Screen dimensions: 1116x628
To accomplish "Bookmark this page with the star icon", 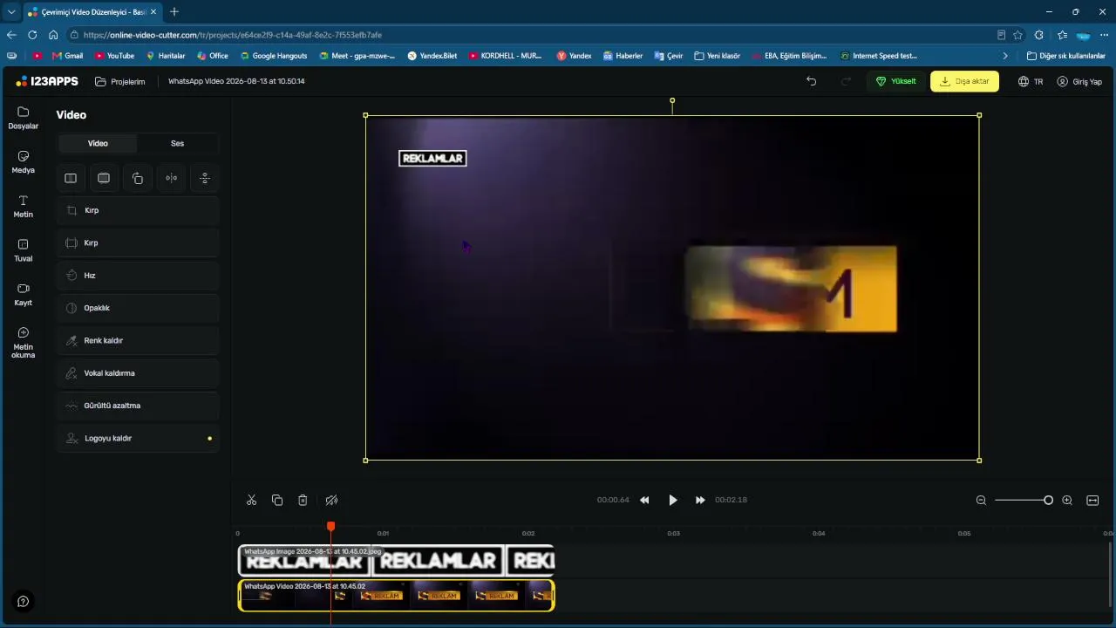I will click(x=1017, y=35).
